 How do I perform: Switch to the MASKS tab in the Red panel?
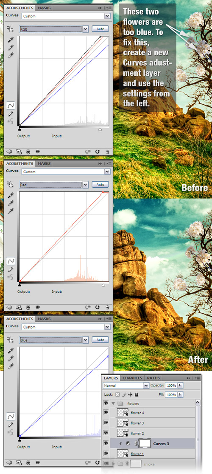click(44, 163)
